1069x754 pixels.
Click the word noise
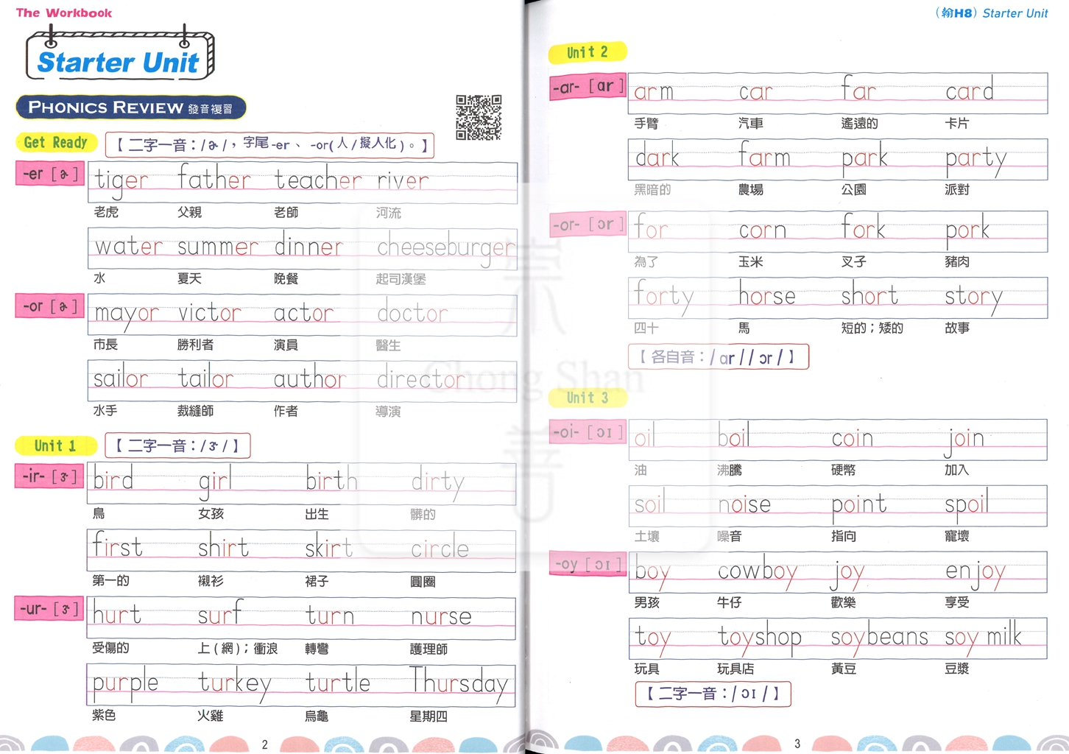(x=744, y=504)
